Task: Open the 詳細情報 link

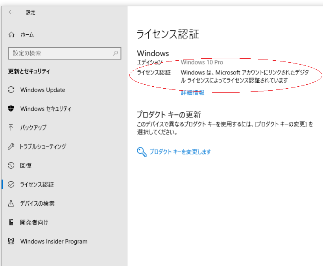Action: pyautogui.click(x=193, y=93)
